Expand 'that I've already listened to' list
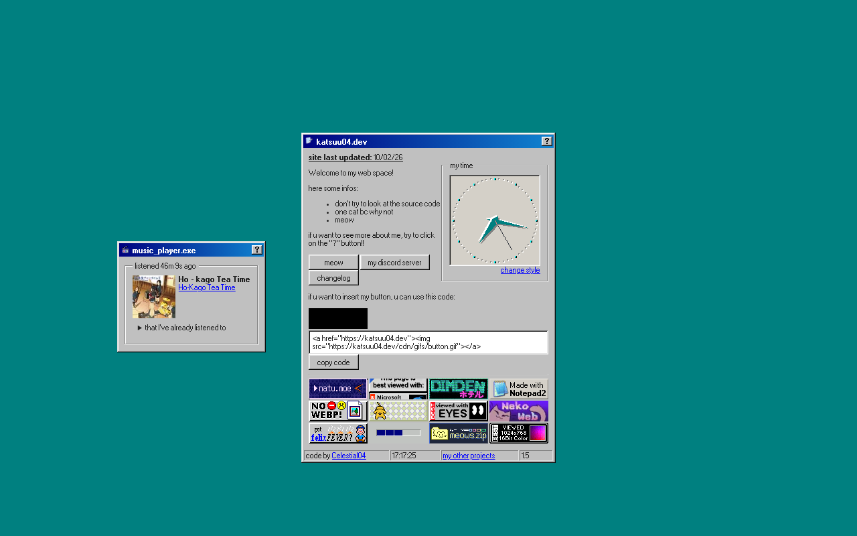 click(x=181, y=328)
